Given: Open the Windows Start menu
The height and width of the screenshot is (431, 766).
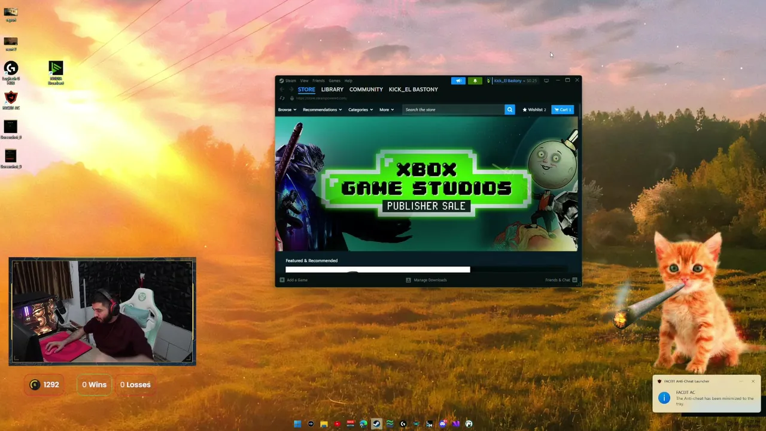Looking at the screenshot, I should tap(297, 424).
